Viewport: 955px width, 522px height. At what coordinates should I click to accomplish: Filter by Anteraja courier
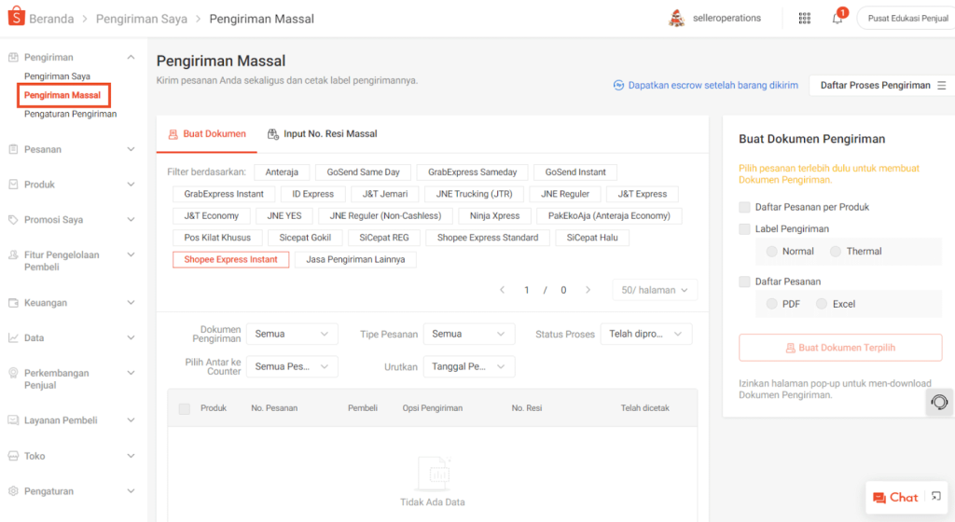282,172
